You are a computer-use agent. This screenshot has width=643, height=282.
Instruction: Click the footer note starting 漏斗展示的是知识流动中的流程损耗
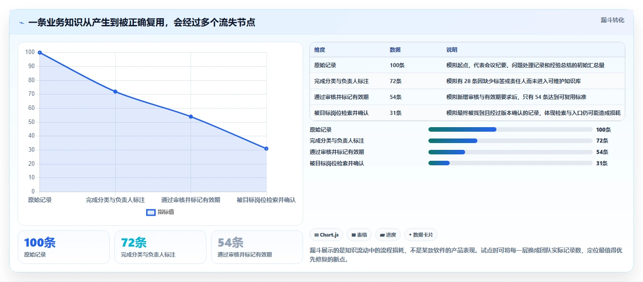pos(466,255)
